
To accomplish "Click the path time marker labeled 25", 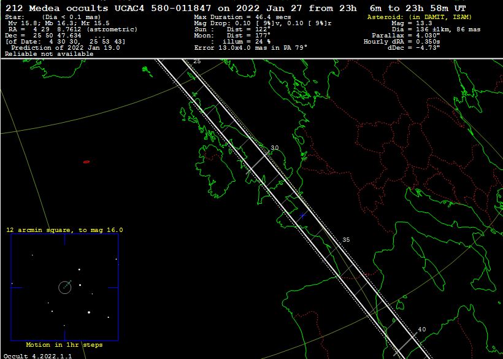I will 197,61.
